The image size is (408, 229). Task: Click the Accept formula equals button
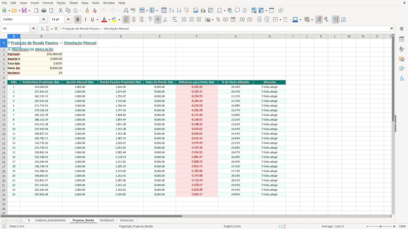(x=56, y=28)
